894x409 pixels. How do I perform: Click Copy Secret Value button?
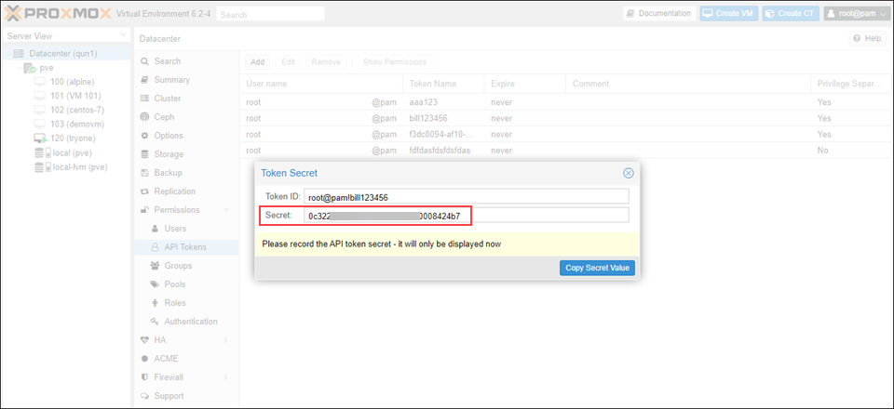click(597, 268)
